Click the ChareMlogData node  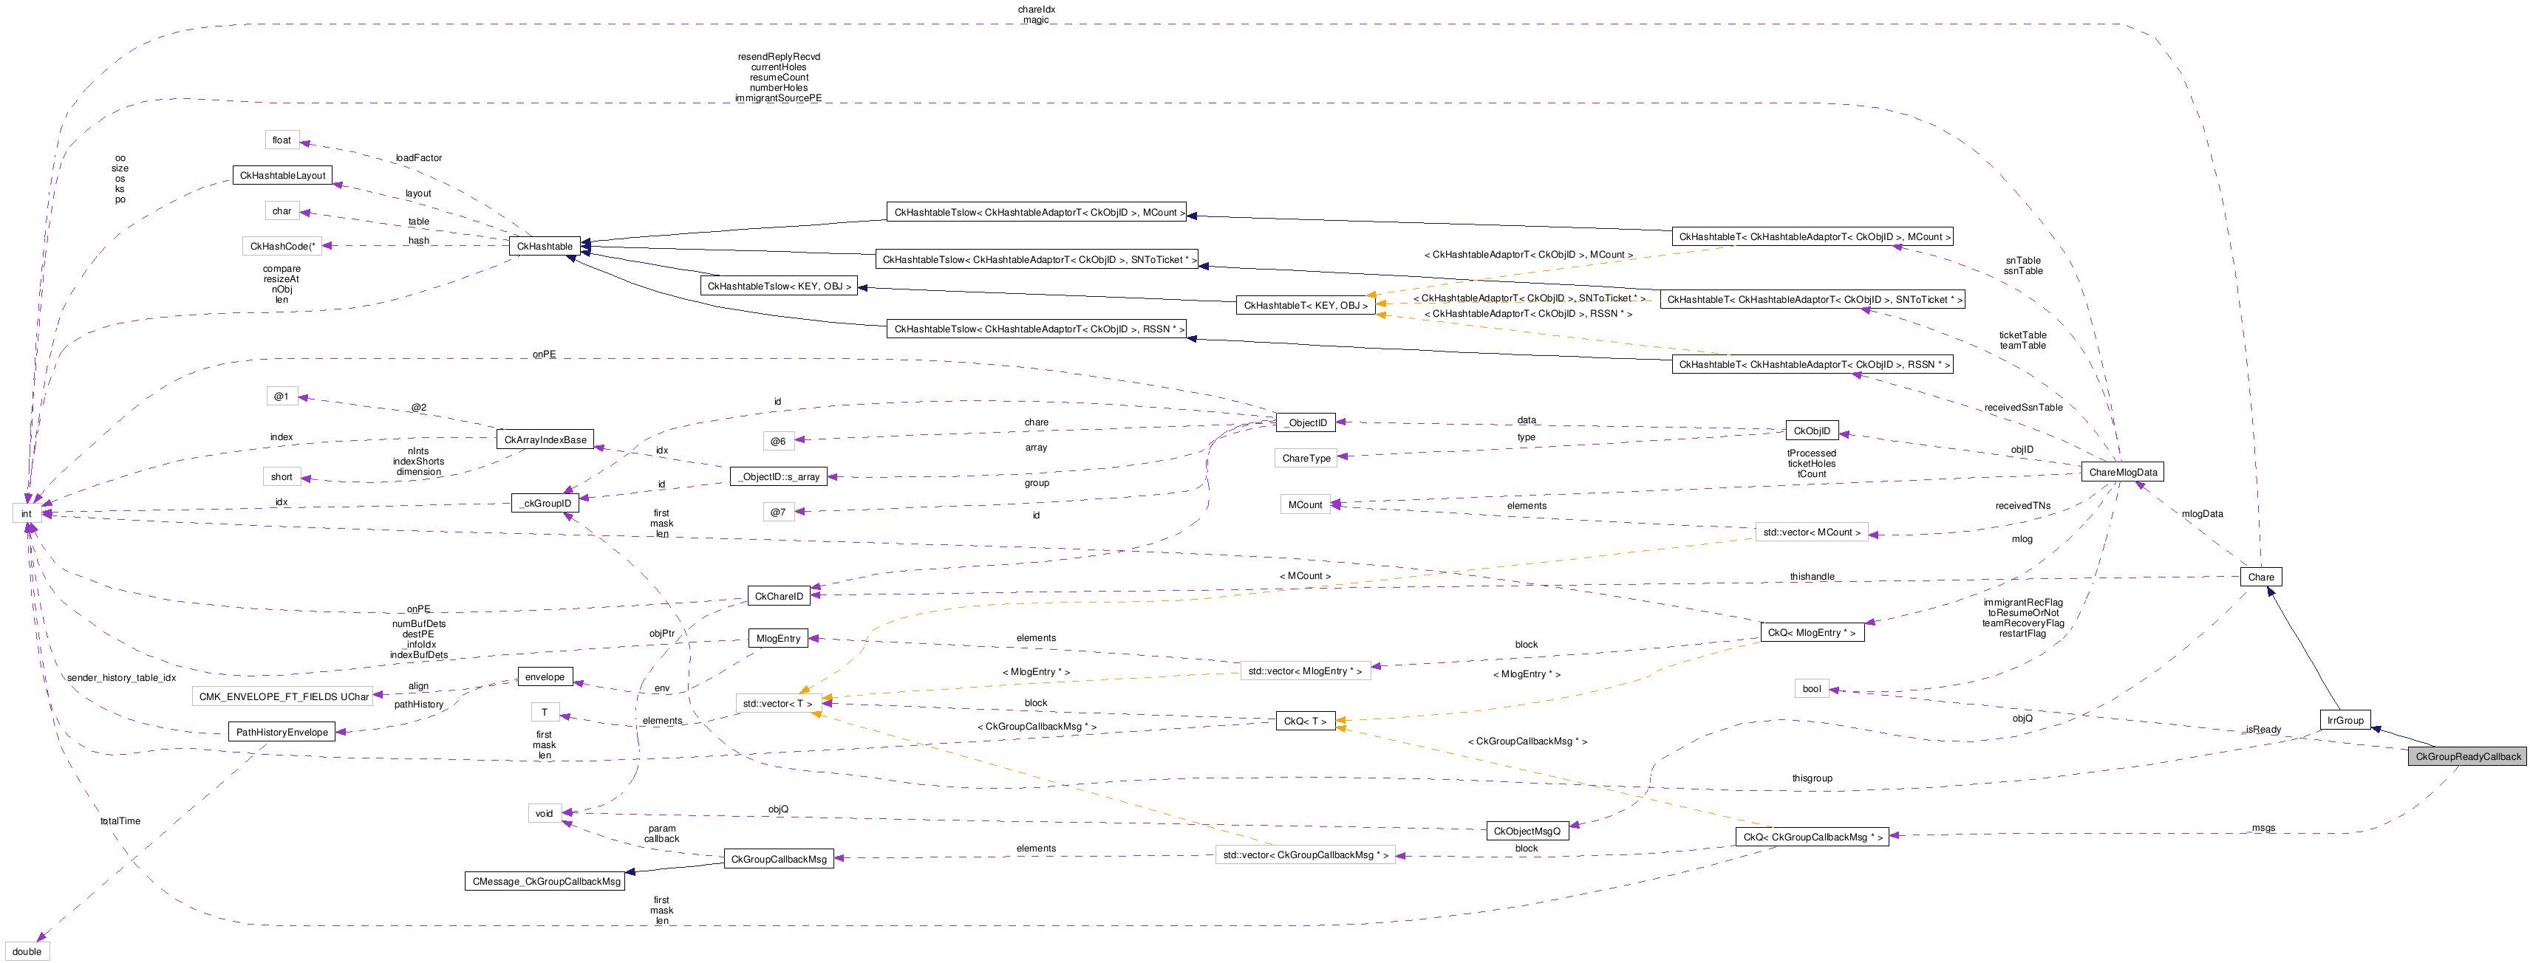(2122, 472)
